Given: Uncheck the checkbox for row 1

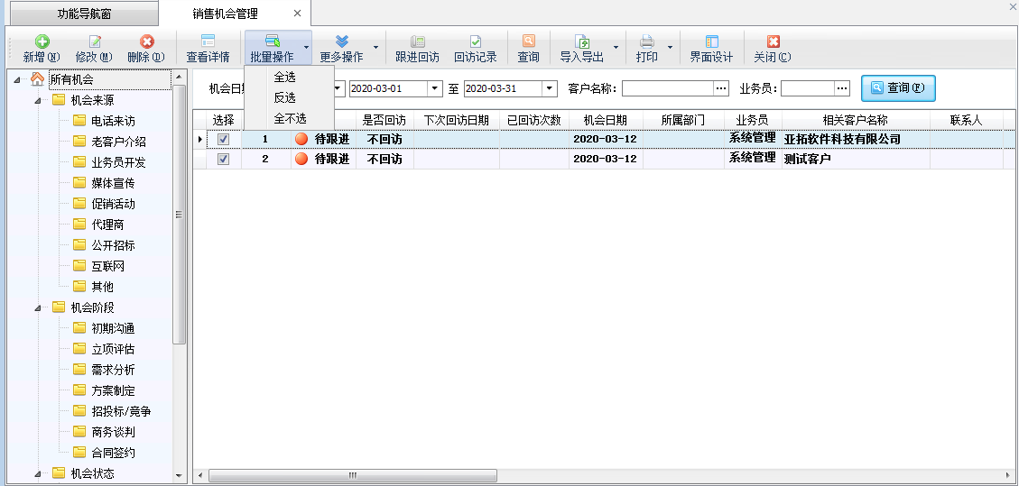Looking at the screenshot, I should click(x=223, y=140).
